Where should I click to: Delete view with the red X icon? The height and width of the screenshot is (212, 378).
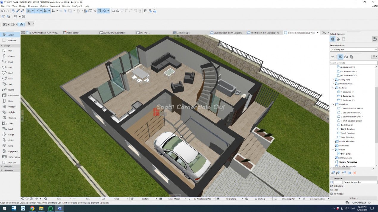click(355, 173)
